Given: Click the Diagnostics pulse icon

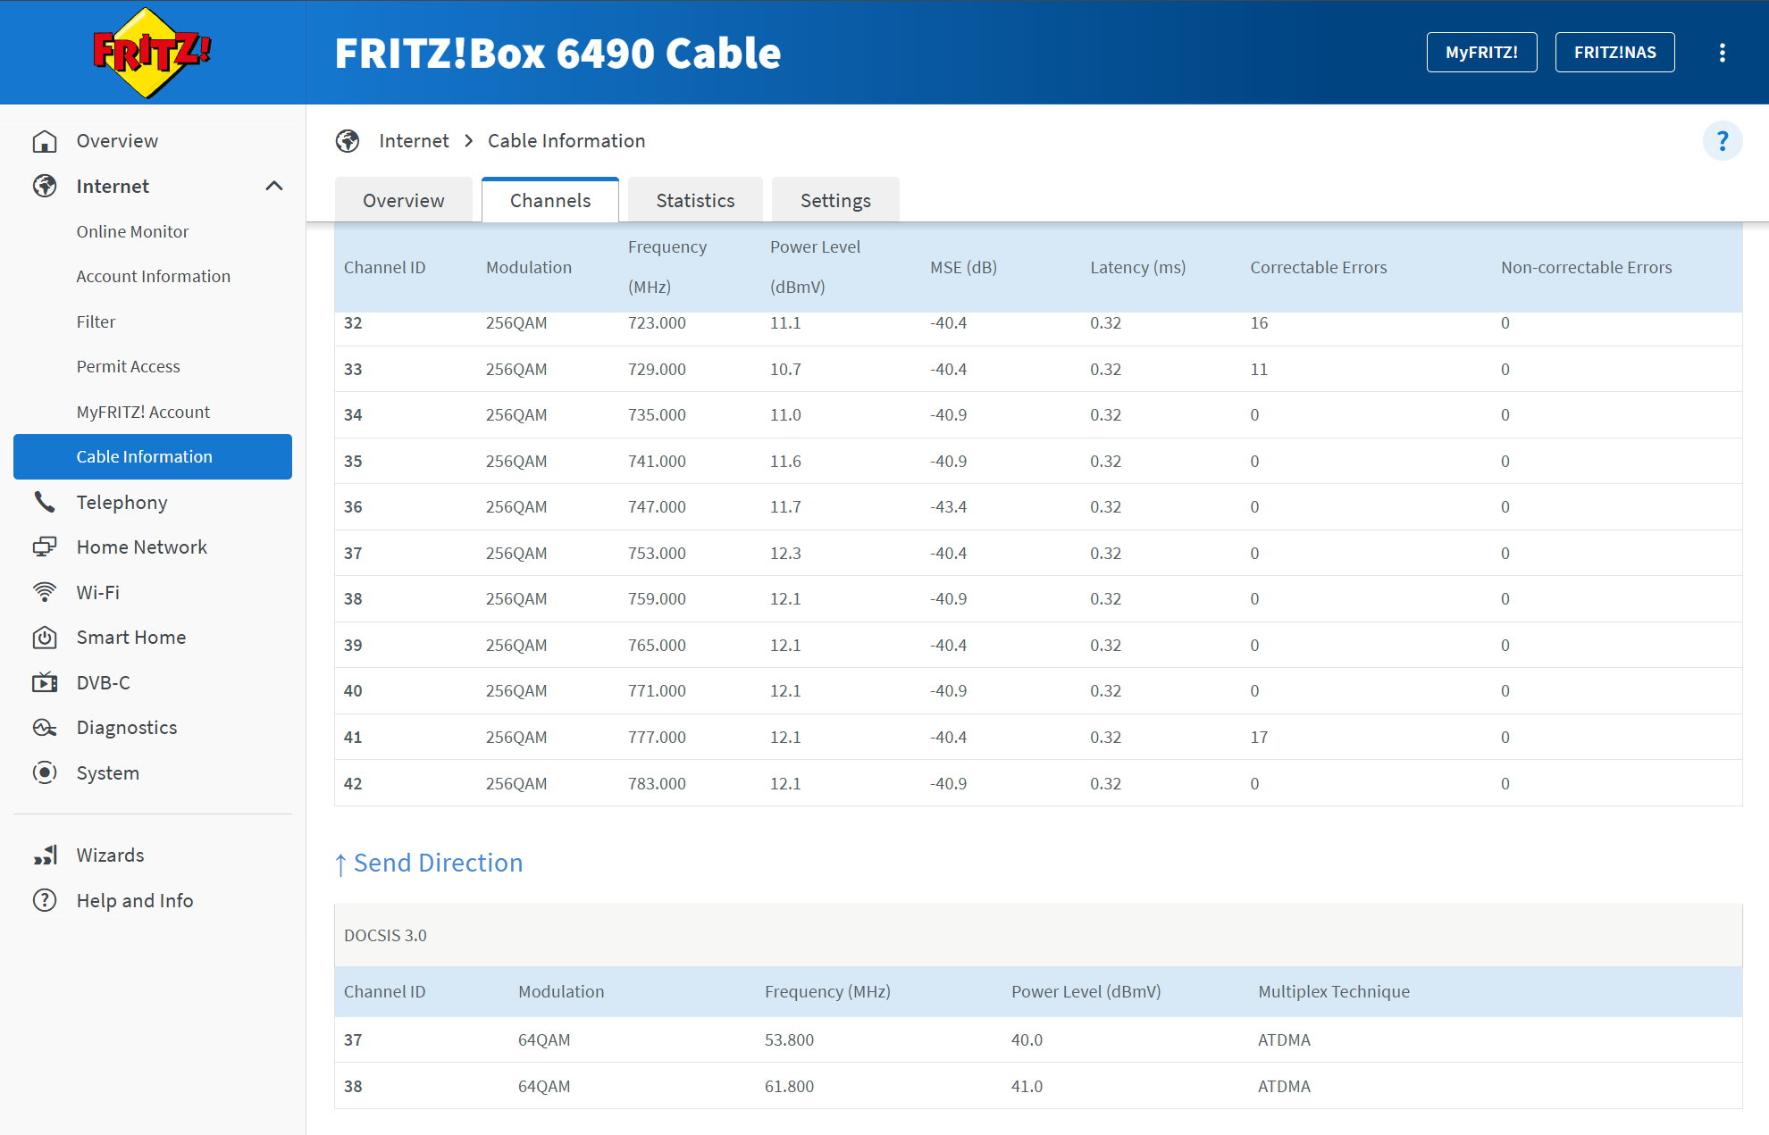Looking at the screenshot, I should [x=45, y=728].
